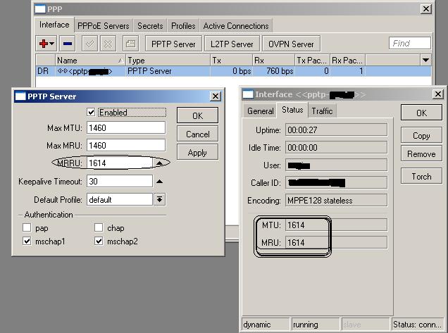The width and height of the screenshot is (448, 333).
Task: Close the Interface pptp window
Action: tap(437, 94)
